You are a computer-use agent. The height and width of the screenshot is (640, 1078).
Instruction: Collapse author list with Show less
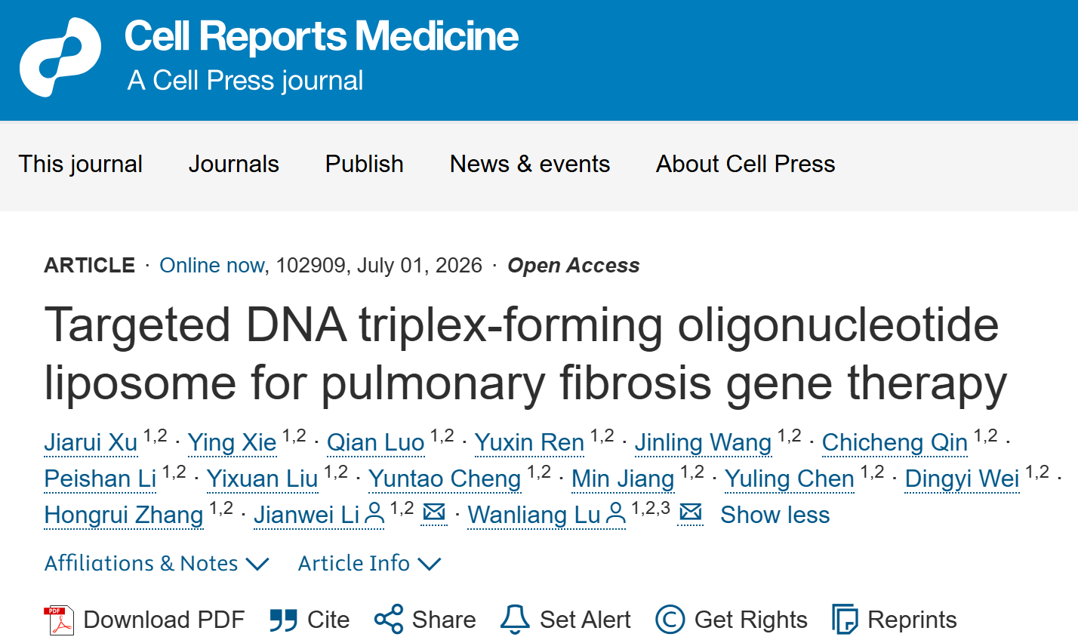[x=775, y=515]
